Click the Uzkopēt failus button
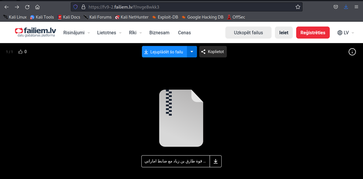Screen dimensions: 363x179 click(248, 32)
